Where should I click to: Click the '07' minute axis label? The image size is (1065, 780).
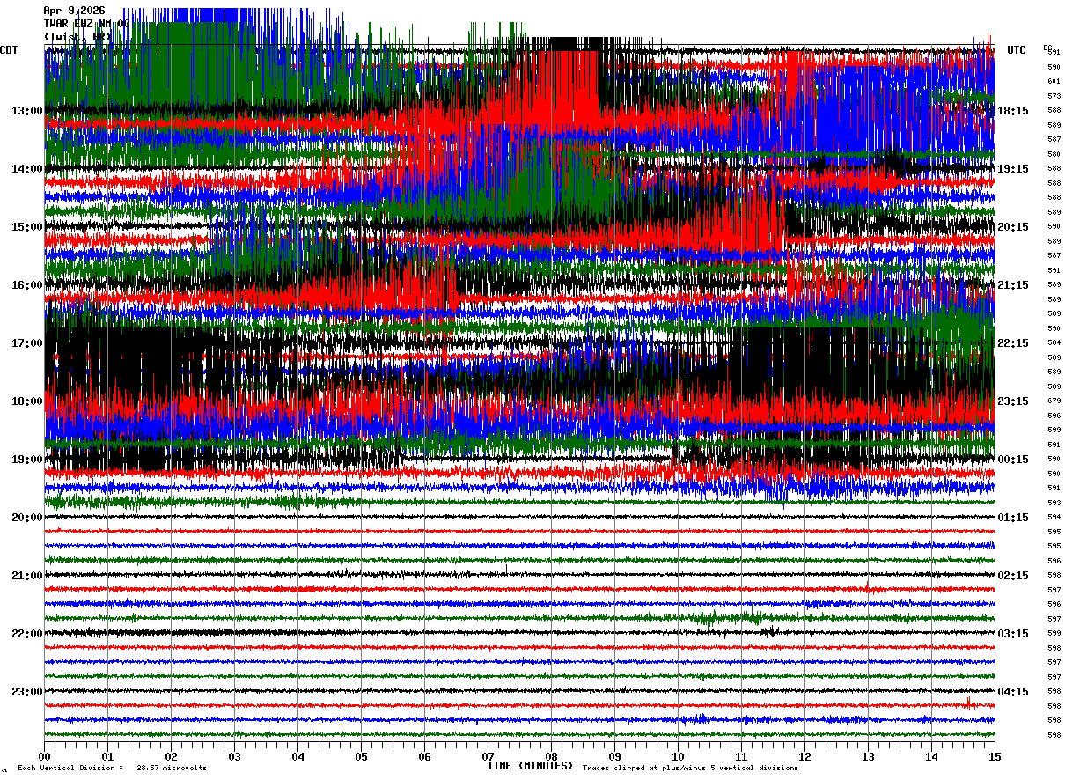pos(488,756)
